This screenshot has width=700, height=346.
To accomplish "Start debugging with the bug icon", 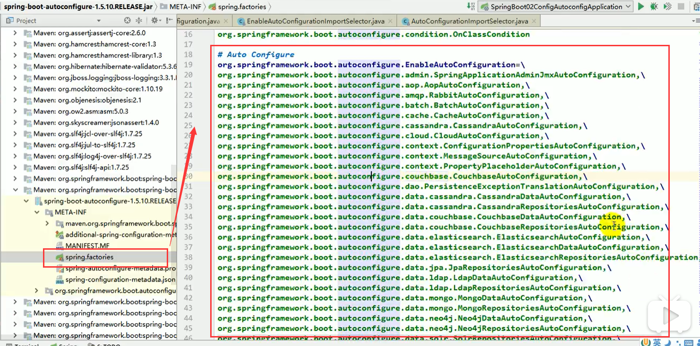I will [x=654, y=7].
